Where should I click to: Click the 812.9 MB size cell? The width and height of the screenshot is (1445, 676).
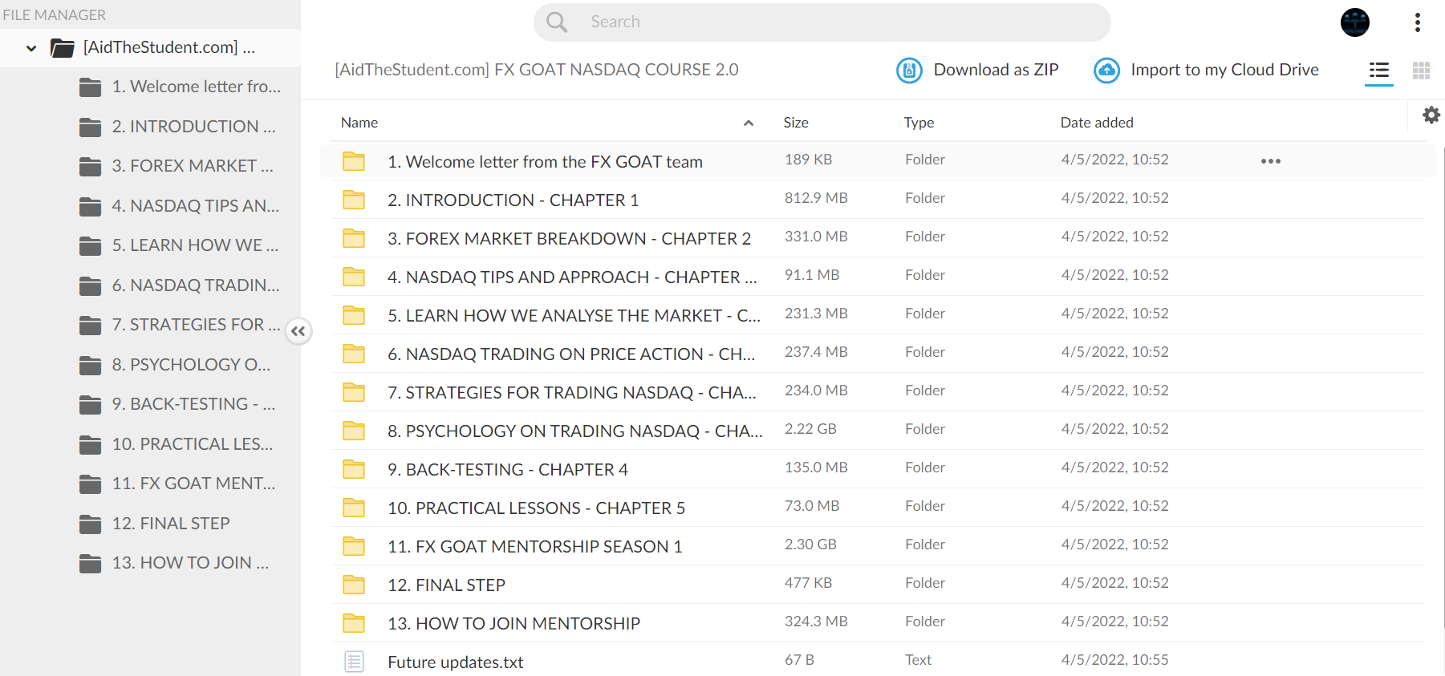pyautogui.click(x=816, y=198)
